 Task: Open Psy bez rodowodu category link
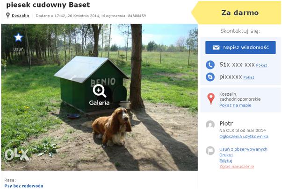[x=24, y=186]
